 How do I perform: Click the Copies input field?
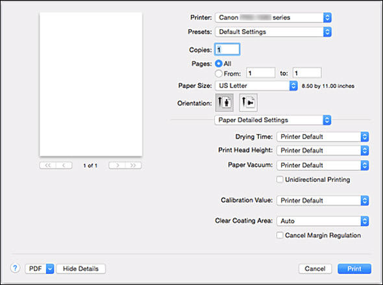click(227, 49)
